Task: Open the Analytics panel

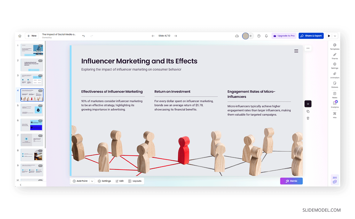Action: tap(335, 104)
